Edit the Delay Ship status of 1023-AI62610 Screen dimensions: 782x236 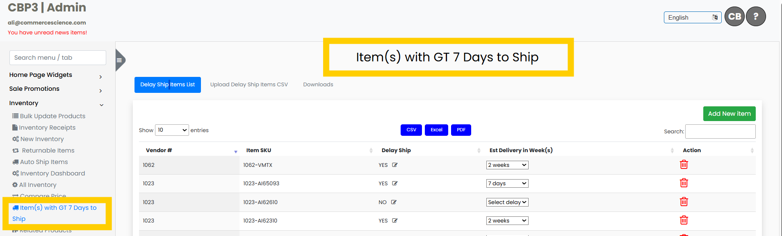point(394,202)
